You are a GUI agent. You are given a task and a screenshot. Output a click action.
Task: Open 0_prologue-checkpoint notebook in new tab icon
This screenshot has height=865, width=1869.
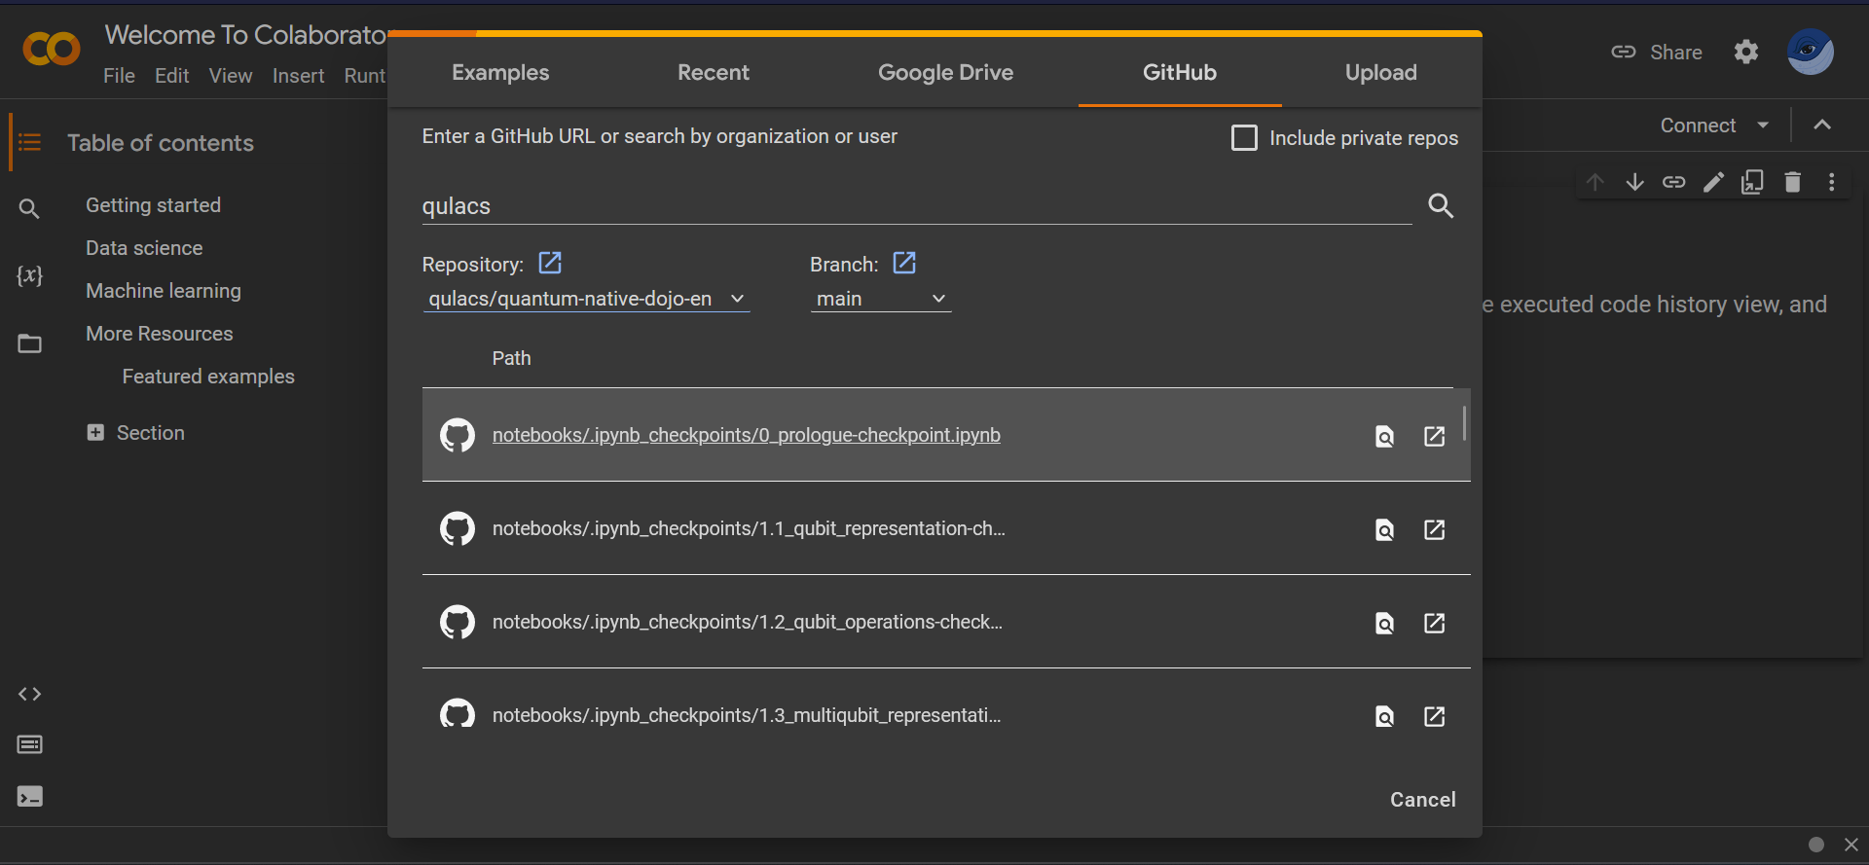1434,436
